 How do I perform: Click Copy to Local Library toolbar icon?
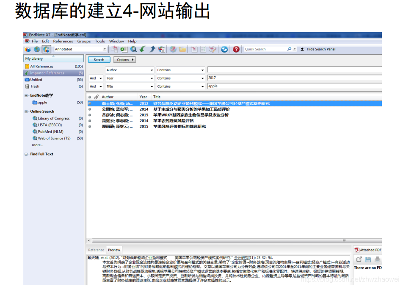[114, 49]
